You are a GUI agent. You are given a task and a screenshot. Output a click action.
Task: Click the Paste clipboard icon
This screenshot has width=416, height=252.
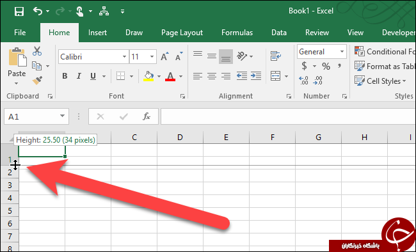coord(17,58)
